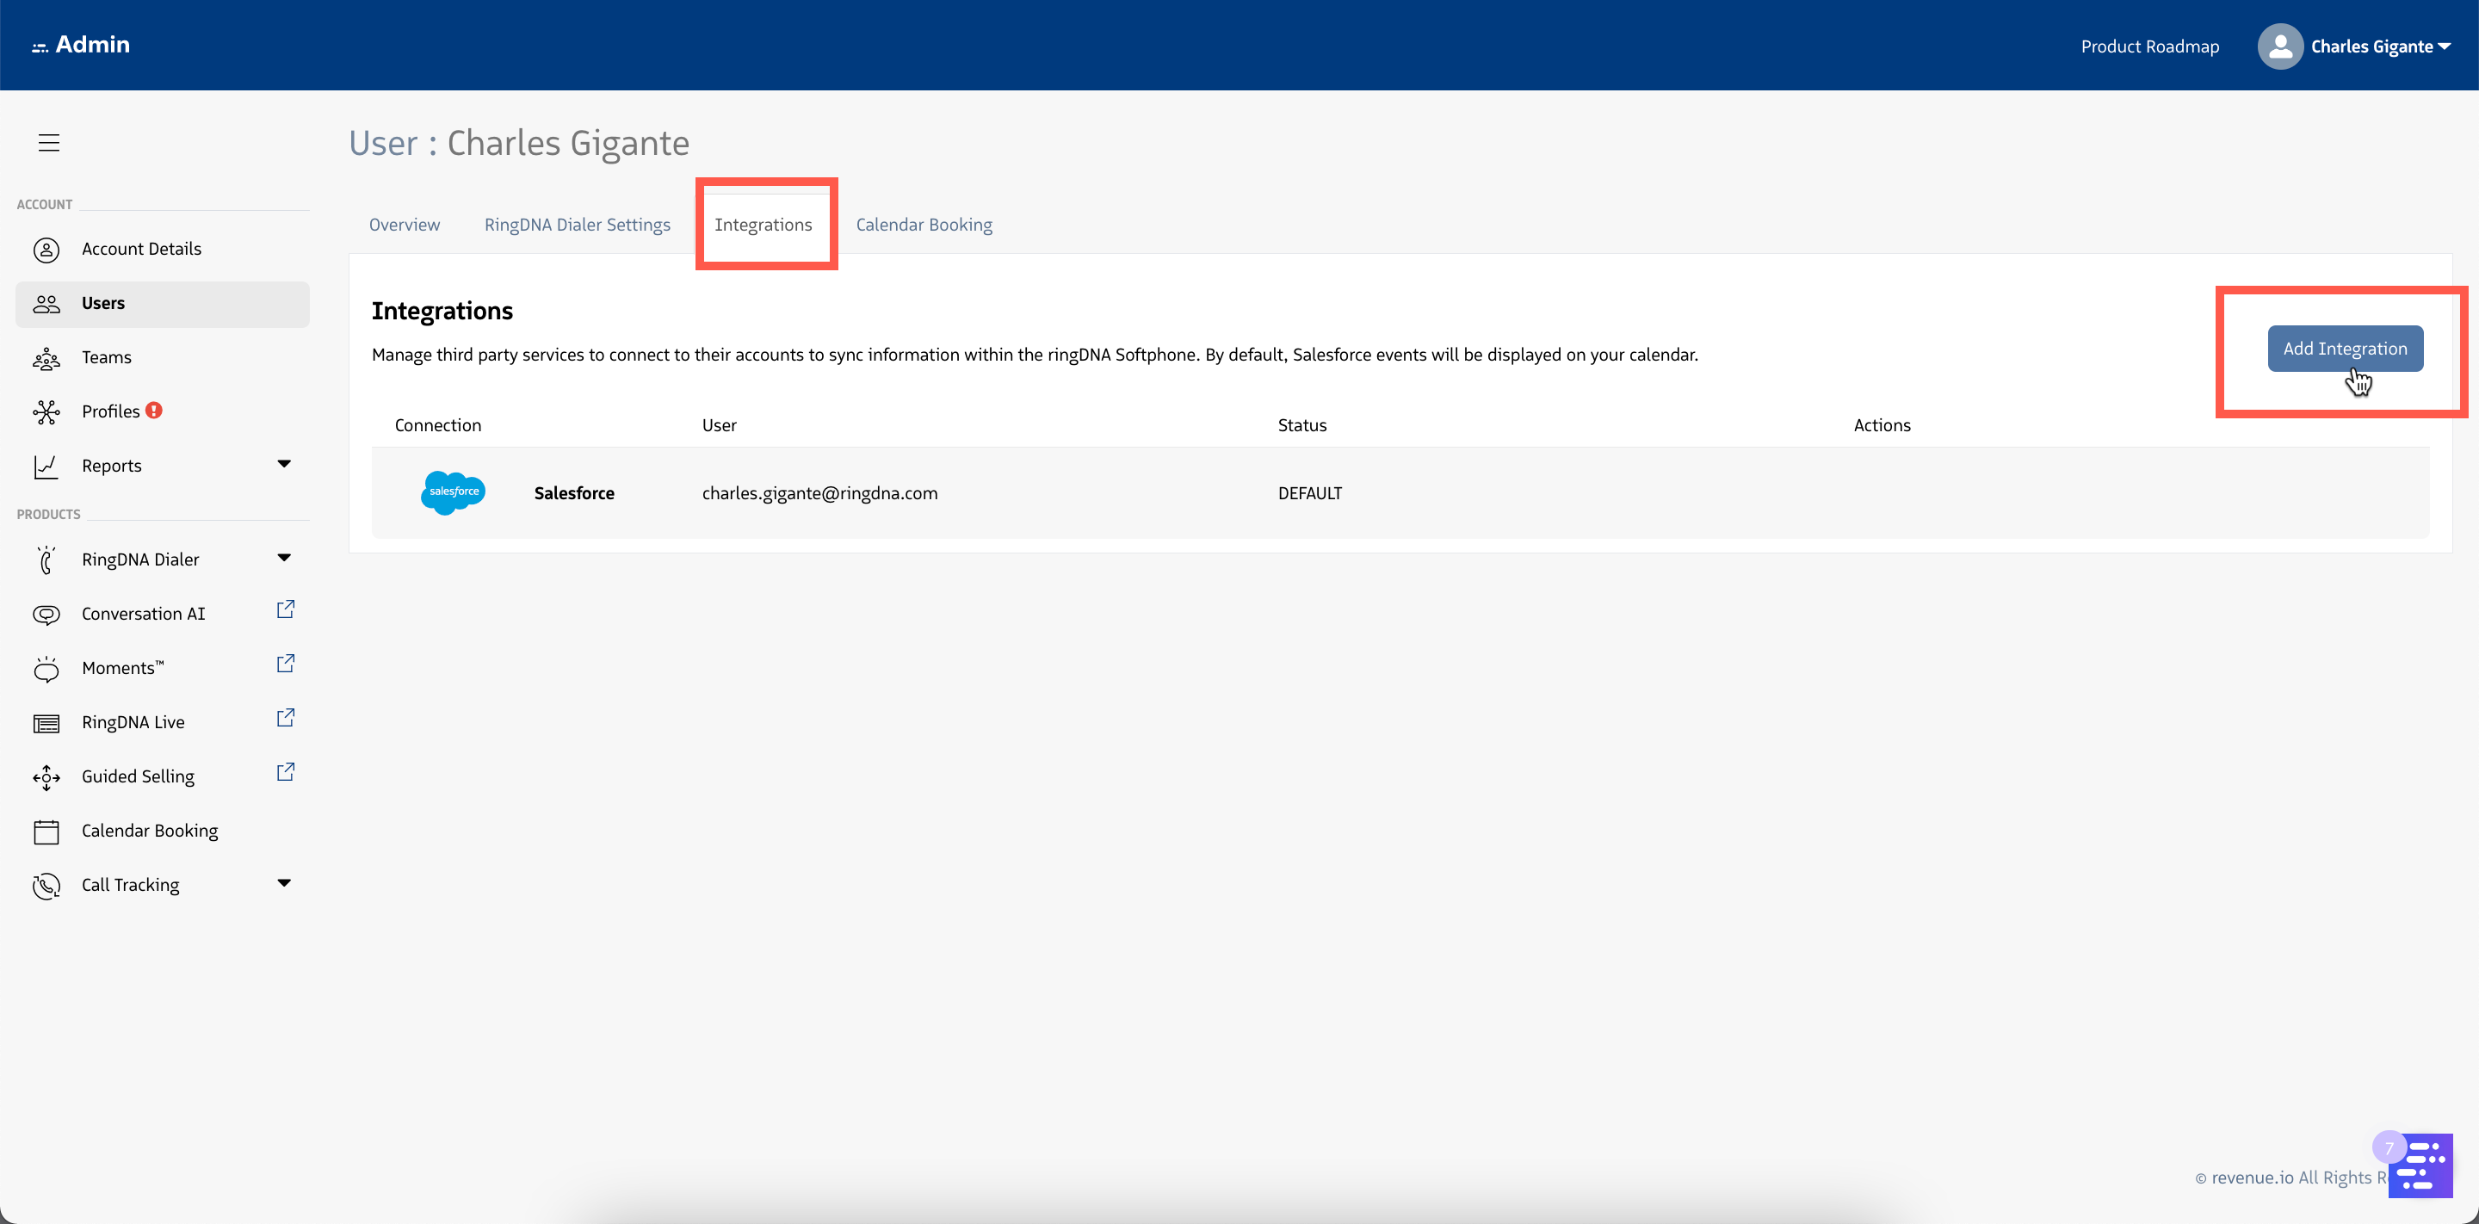Expand the Reports submenu arrow
The width and height of the screenshot is (2479, 1224).
tap(284, 464)
